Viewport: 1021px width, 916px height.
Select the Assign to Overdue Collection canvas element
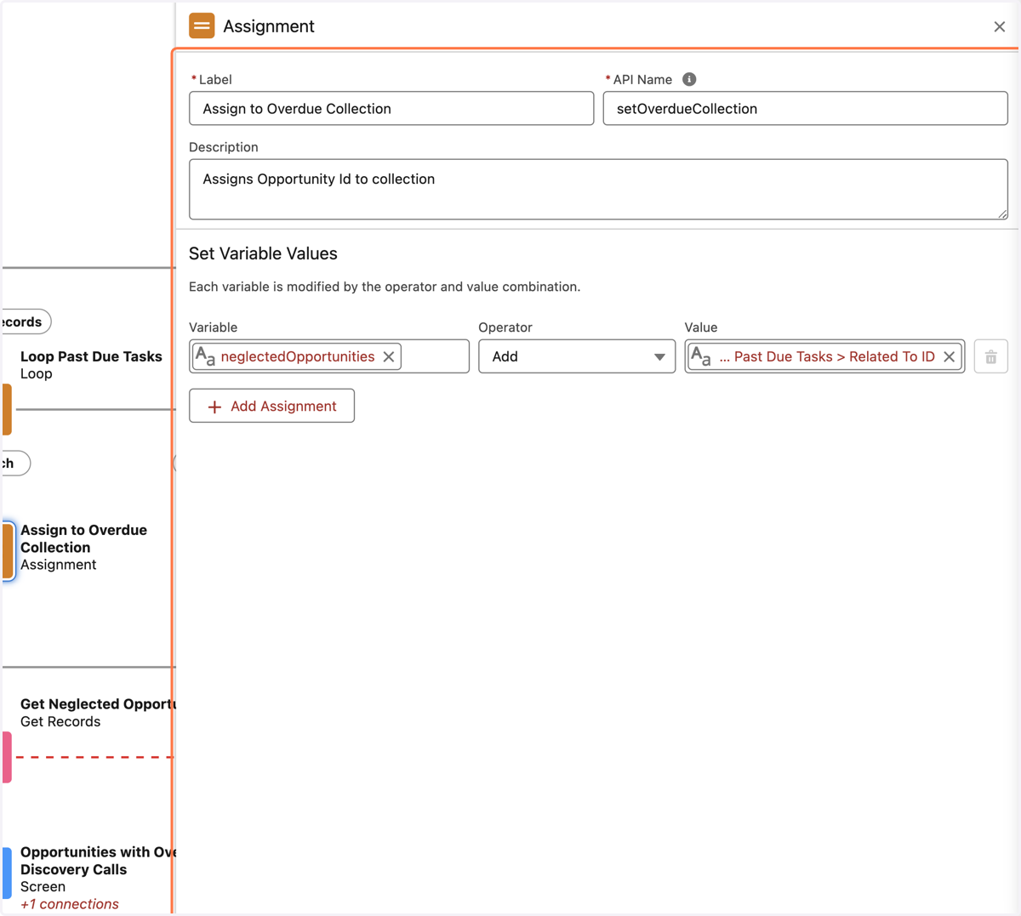(x=83, y=547)
